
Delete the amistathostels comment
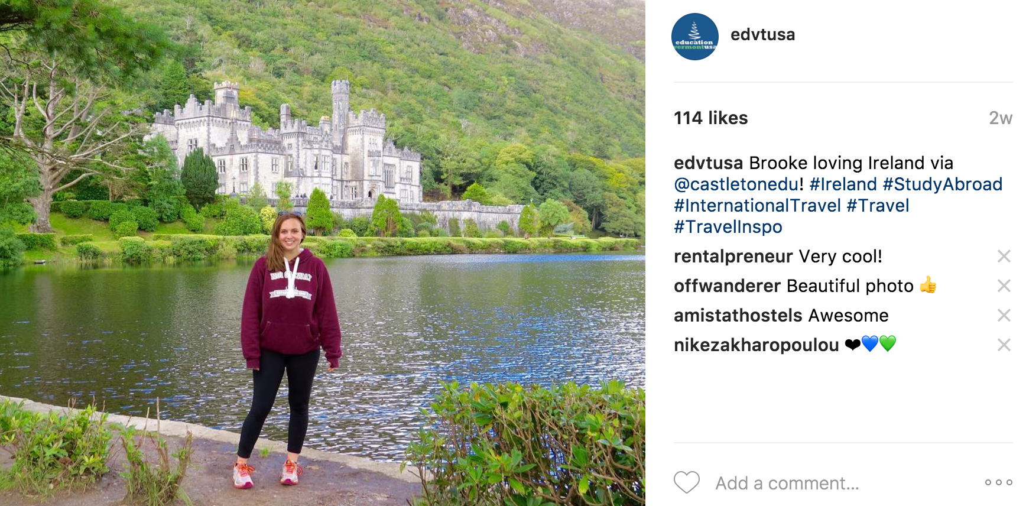pyautogui.click(x=1004, y=315)
